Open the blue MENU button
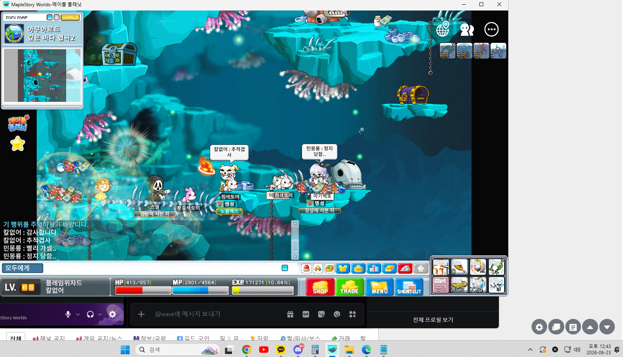This screenshot has width=623, height=357. [x=379, y=287]
